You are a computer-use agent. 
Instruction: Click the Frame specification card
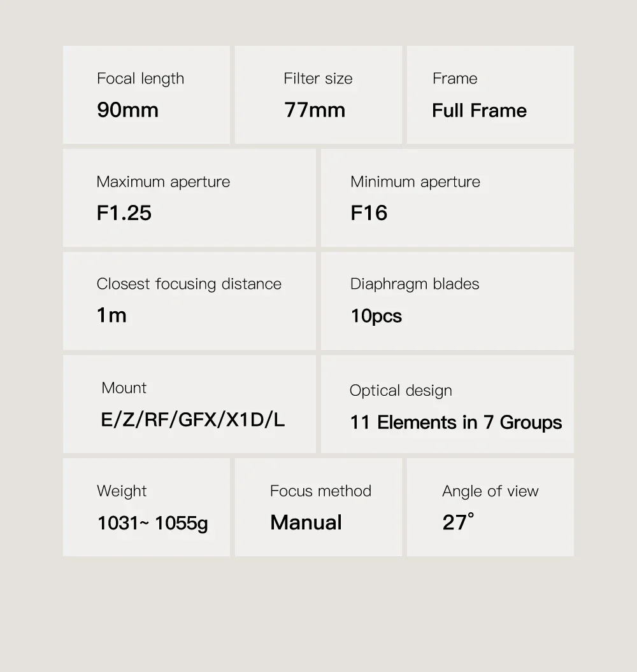pyautogui.click(x=490, y=95)
